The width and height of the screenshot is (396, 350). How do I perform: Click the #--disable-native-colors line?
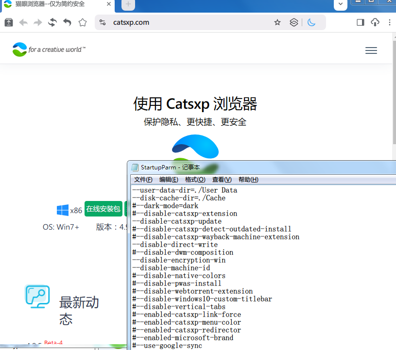[x=179, y=276]
